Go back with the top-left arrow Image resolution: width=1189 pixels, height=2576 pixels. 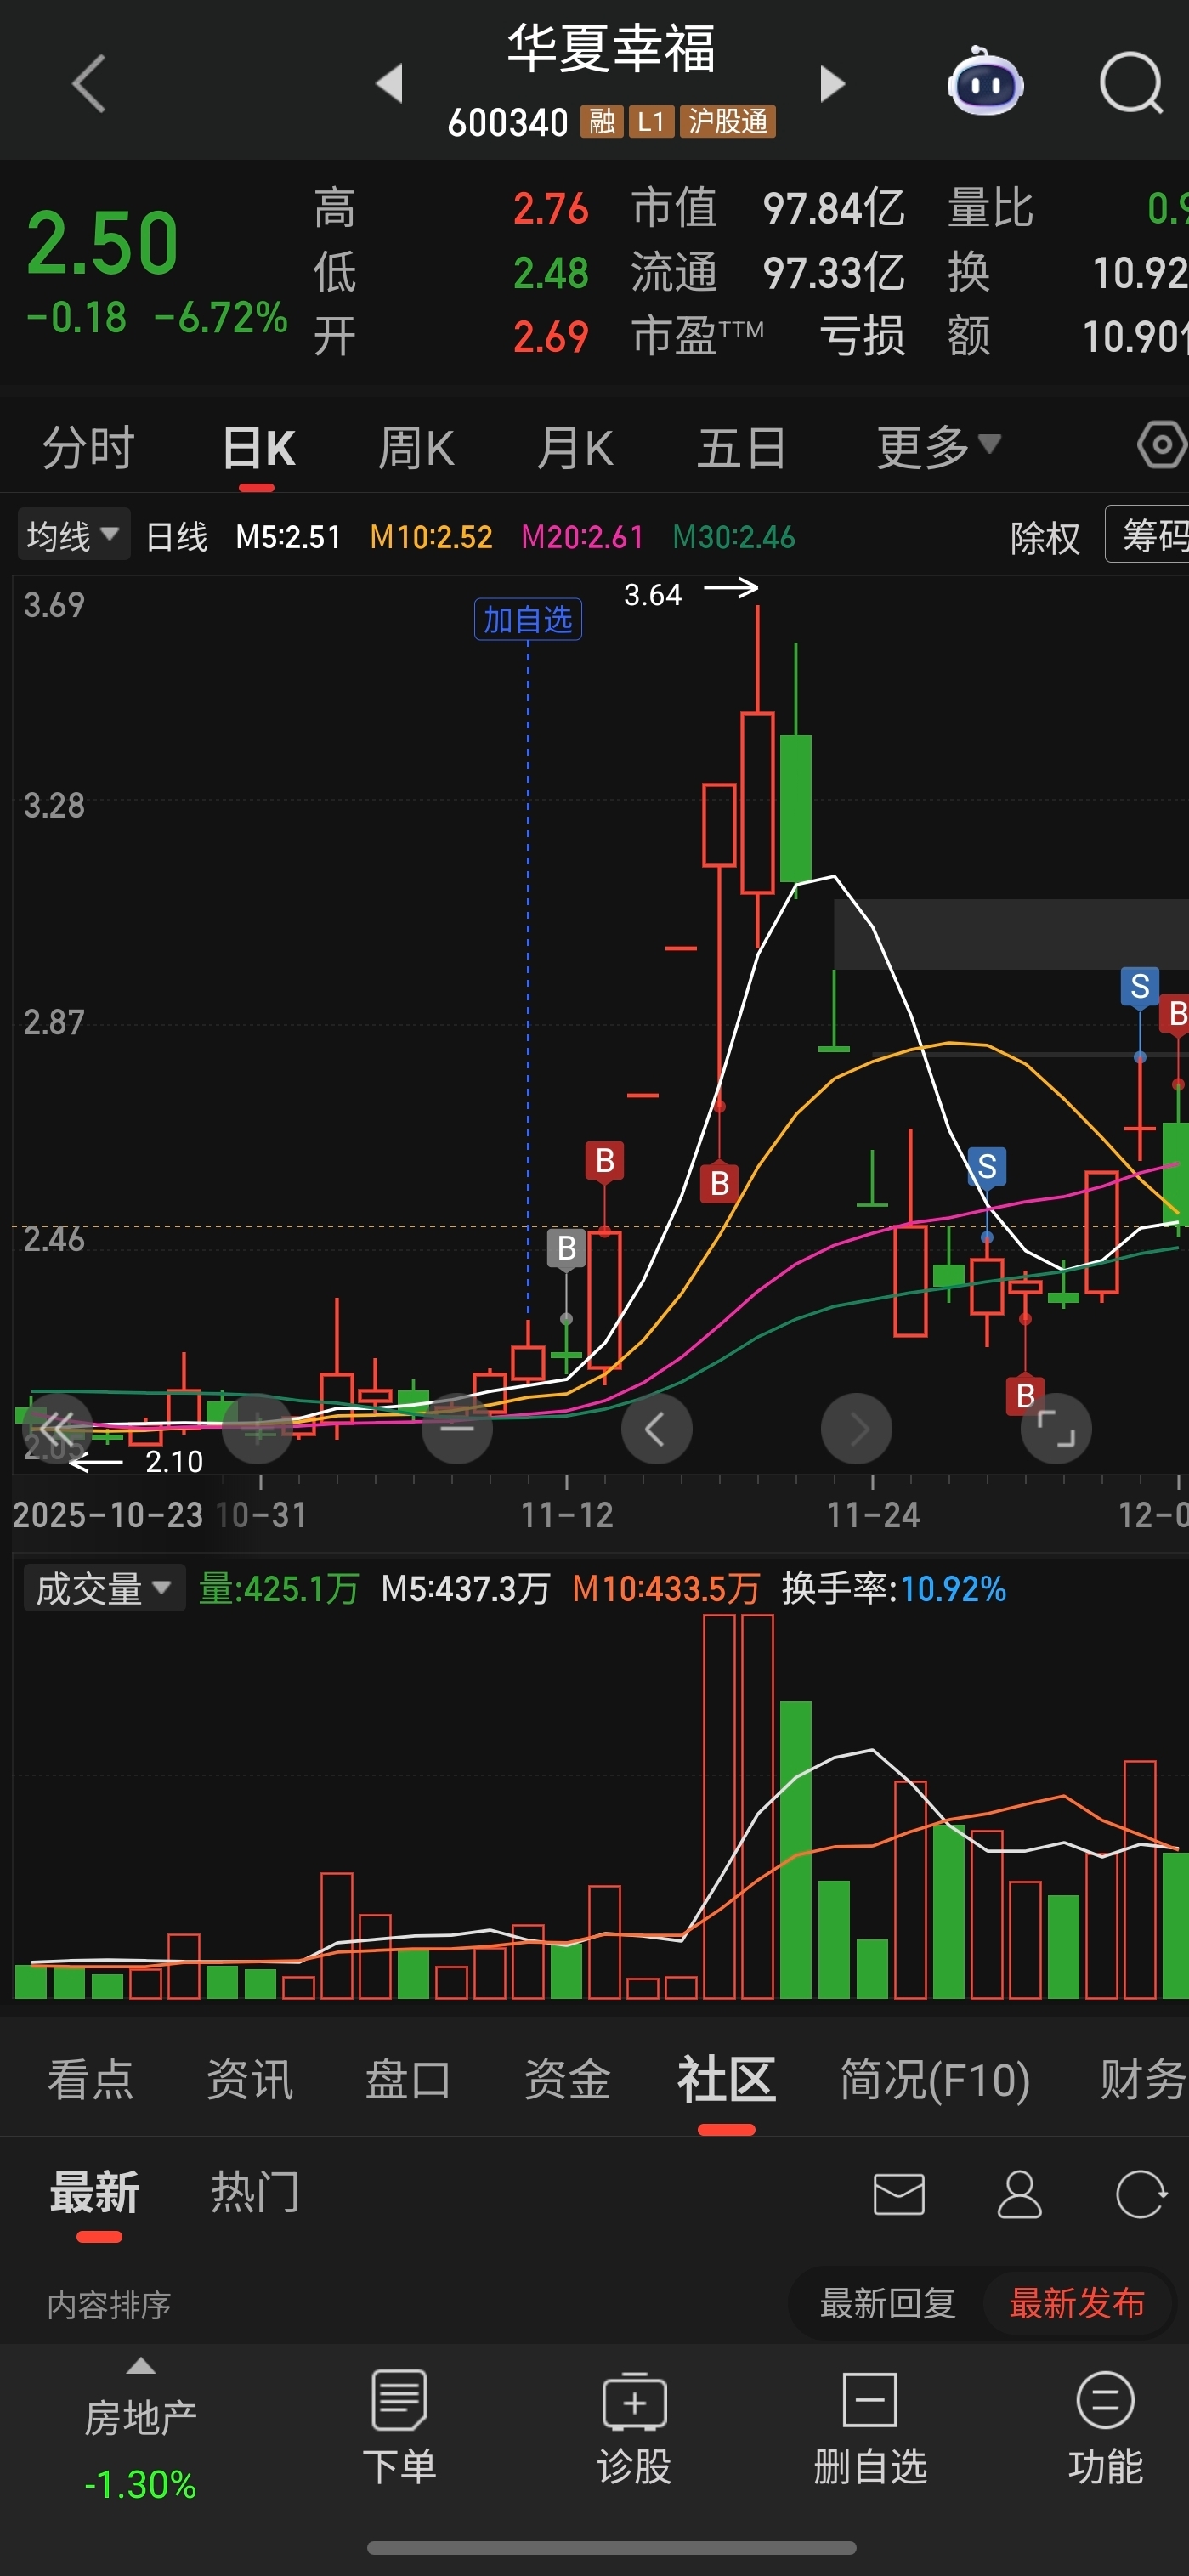coord(89,83)
